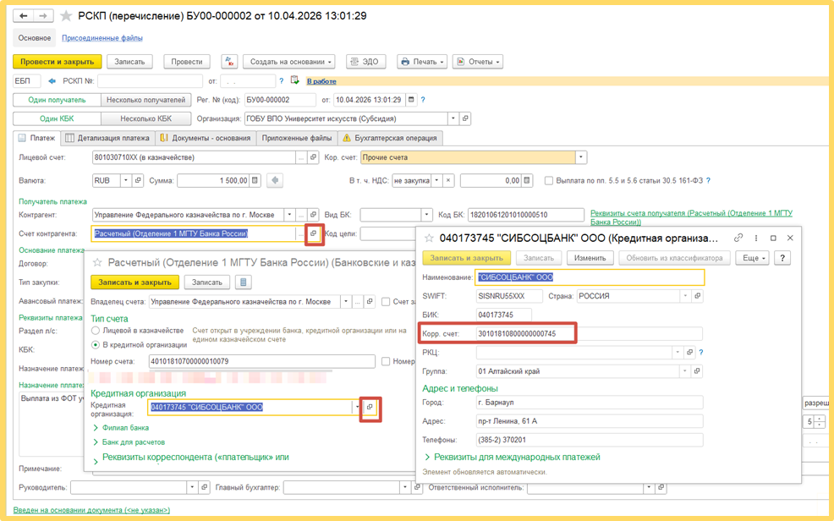Tick Выплата по пп. 5.5 и 5.6 checkbox
Image resolution: width=834 pixels, height=521 pixels.
click(x=548, y=181)
